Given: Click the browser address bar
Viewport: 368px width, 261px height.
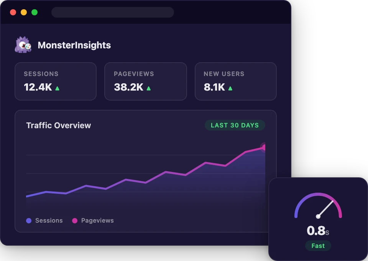Looking at the screenshot, I should pyautogui.click(x=113, y=12).
